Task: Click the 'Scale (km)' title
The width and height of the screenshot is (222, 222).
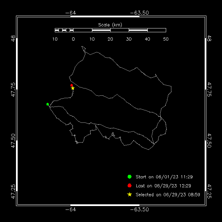Action: 110,25
